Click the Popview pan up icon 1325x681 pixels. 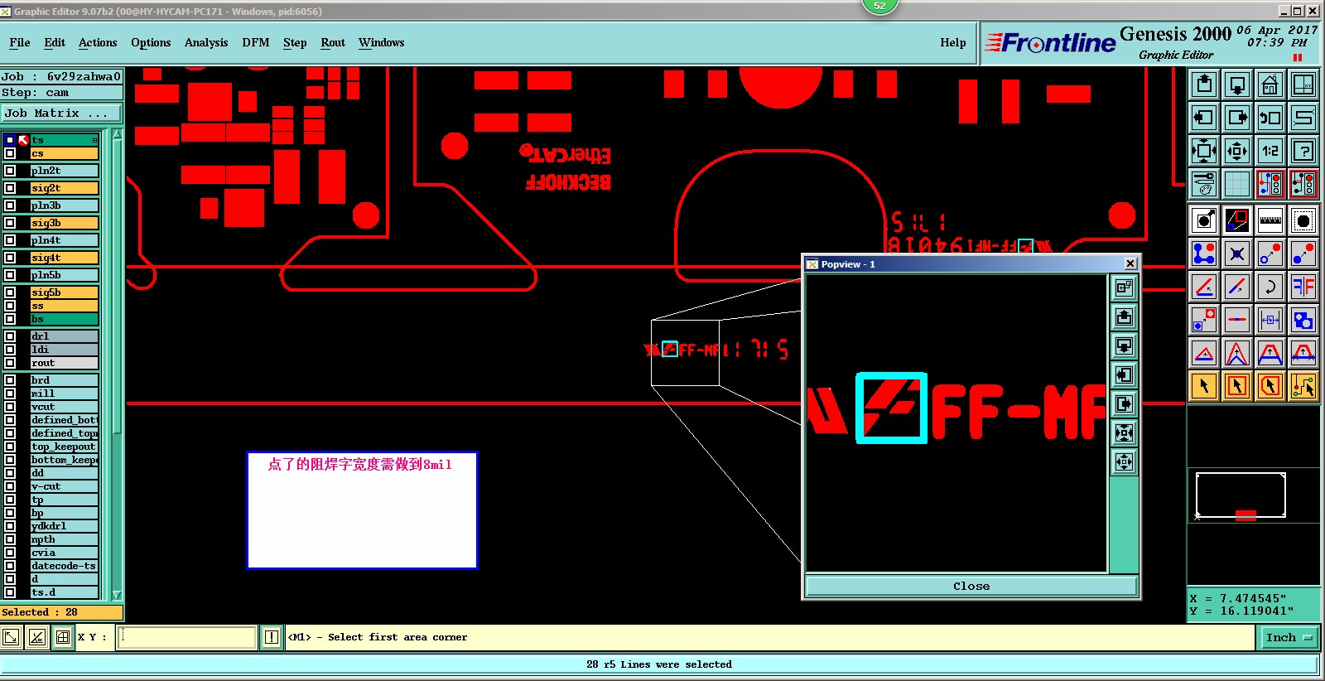pos(1124,316)
